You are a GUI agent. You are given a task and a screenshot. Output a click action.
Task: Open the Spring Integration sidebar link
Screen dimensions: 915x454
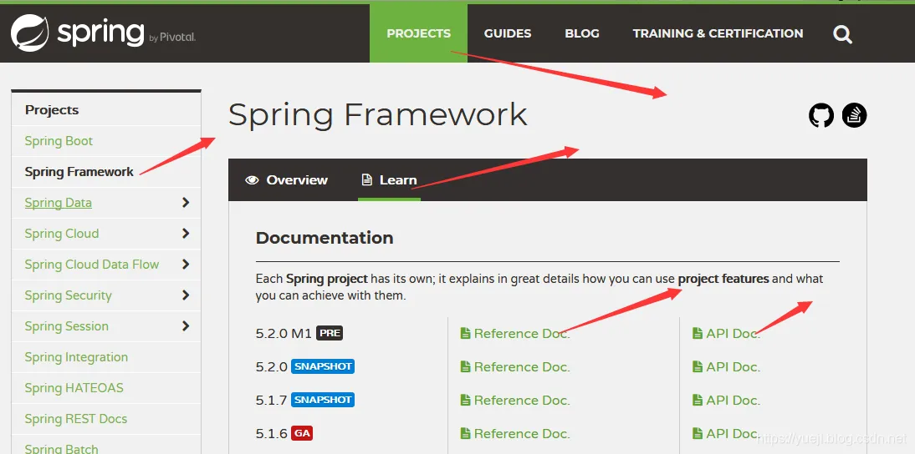(x=76, y=357)
